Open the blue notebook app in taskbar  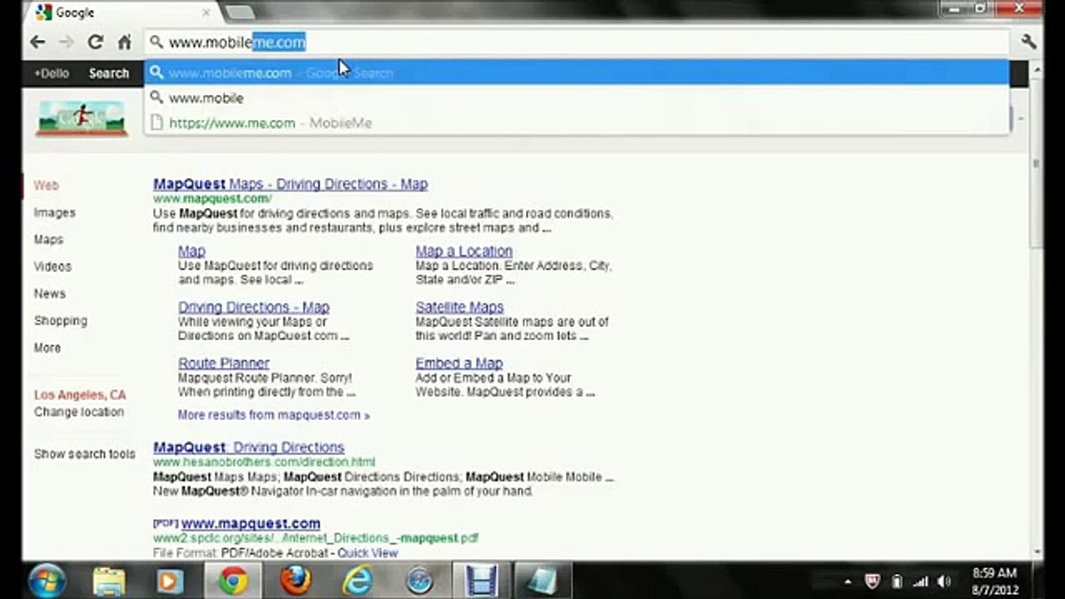[541, 581]
